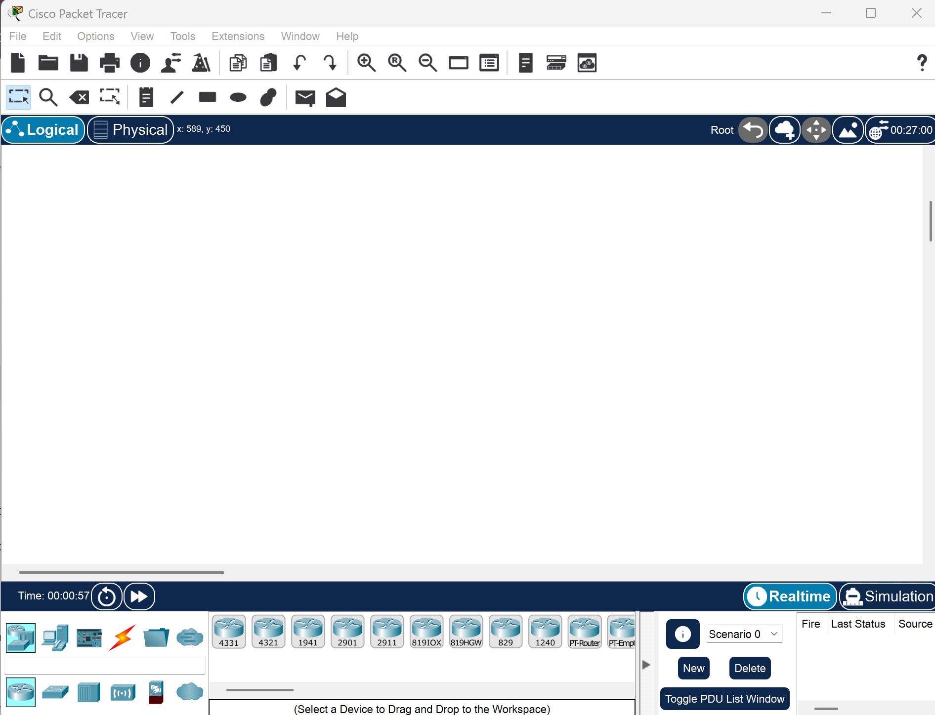935x715 pixels.
Task: Create a new file with New icon
Action: 18,63
